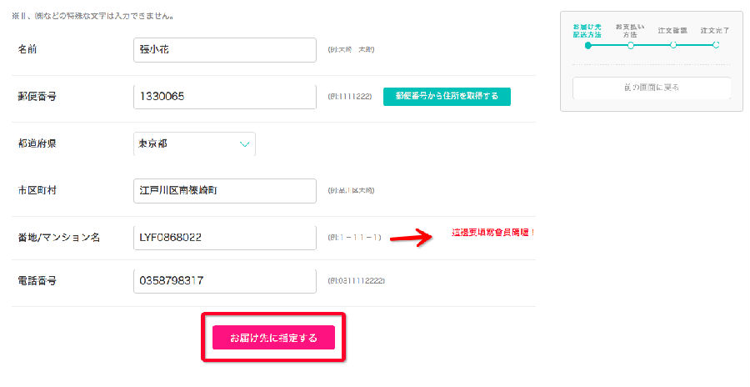Focus the 名前 field containing 張小花
The width and height of the screenshot is (750, 387).
(225, 50)
